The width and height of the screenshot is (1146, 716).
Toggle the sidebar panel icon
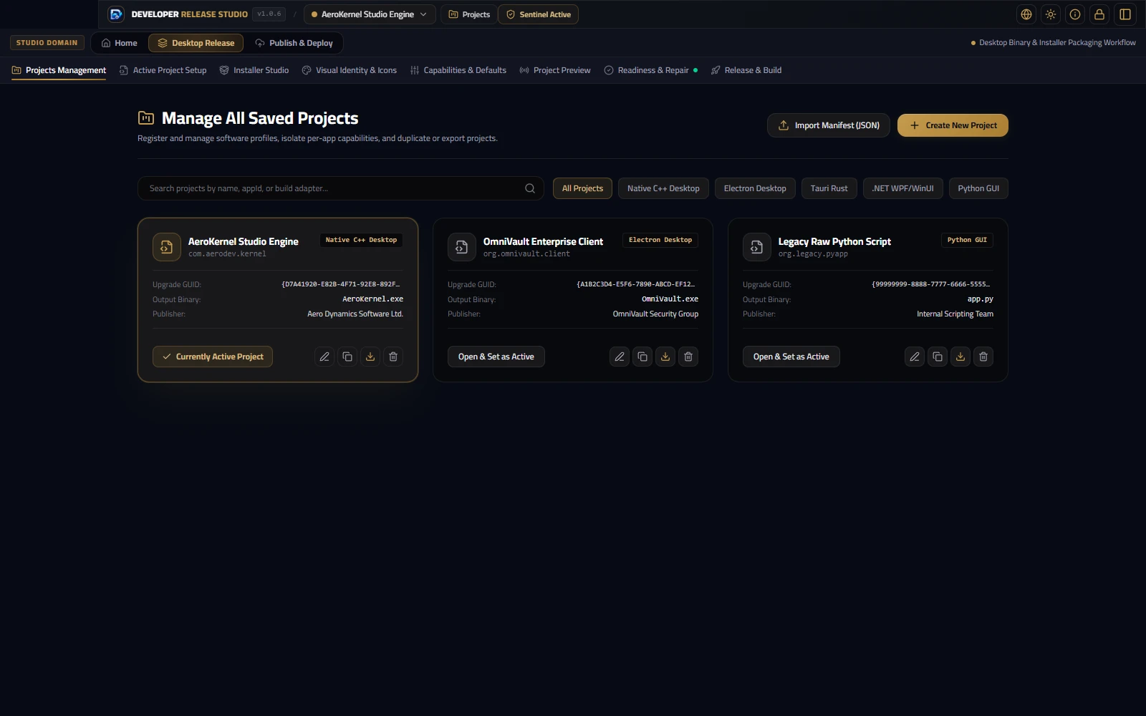pos(1125,14)
